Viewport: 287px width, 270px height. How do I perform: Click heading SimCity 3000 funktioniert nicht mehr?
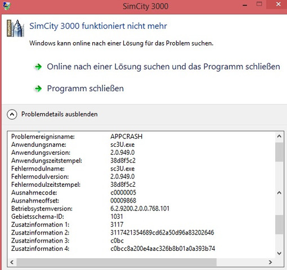[x=98, y=26]
